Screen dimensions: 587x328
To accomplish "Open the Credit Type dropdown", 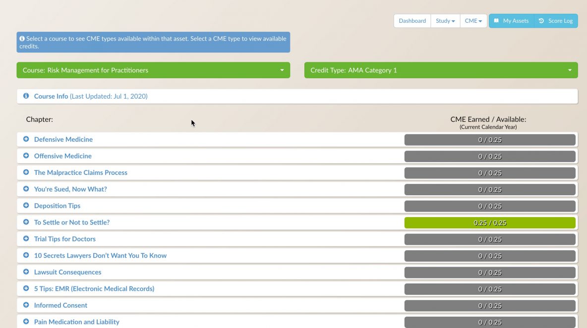I will (x=441, y=70).
